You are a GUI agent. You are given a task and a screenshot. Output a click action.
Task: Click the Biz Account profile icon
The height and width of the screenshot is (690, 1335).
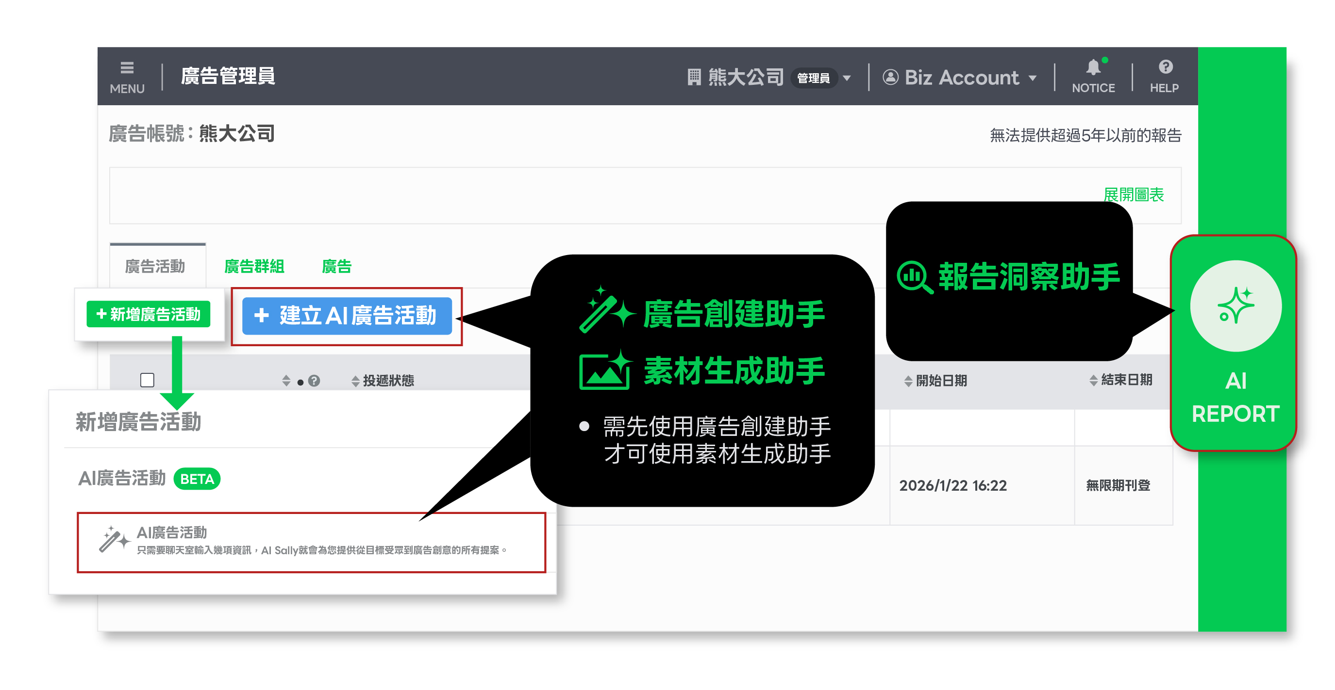pyautogui.click(x=890, y=77)
